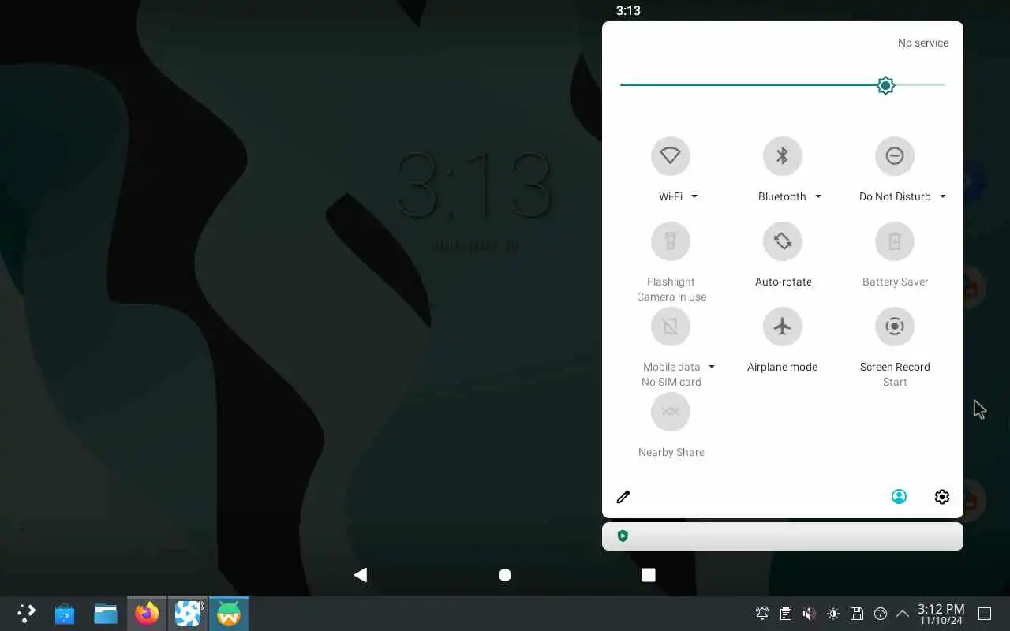
Task: Toggle the Flashlight tile
Action: (670, 241)
